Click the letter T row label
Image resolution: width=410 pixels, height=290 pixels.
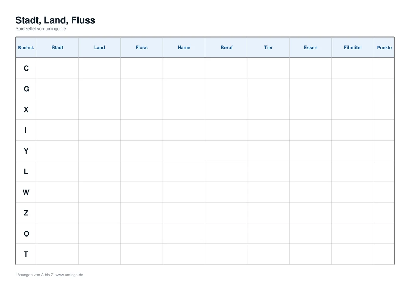pos(26,254)
